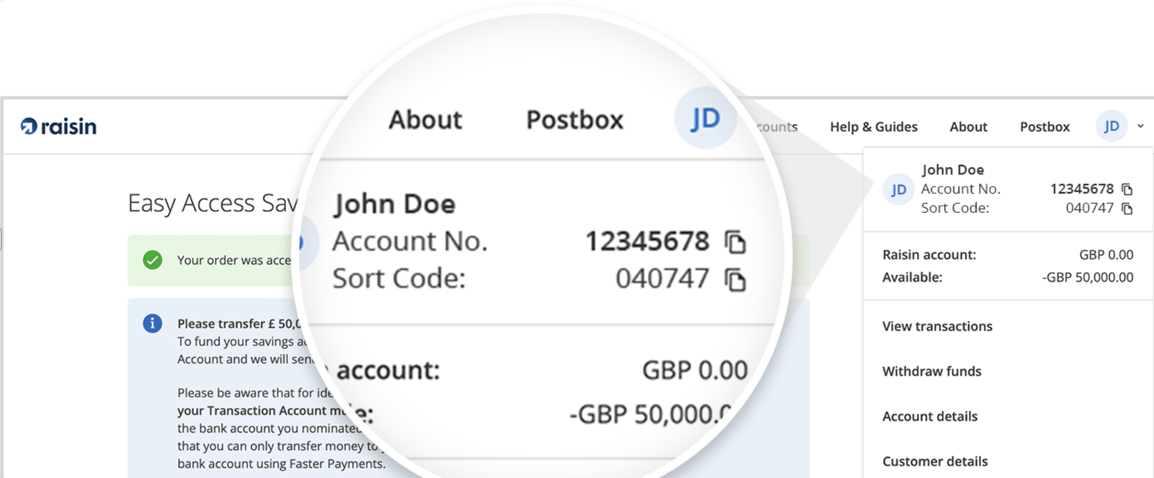Choose Withdraw funds option
Image resolution: width=1154 pixels, height=478 pixels.
pyautogui.click(x=931, y=371)
